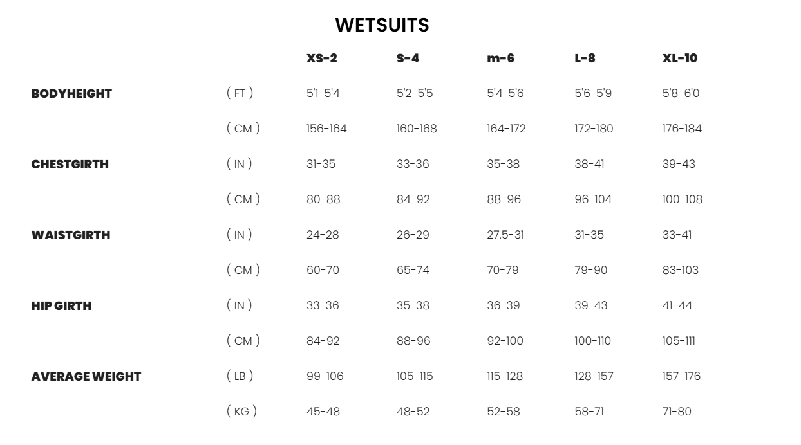
Task: Click the 27.5-31 waist girth value
Action: pyautogui.click(x=505, y=235)
